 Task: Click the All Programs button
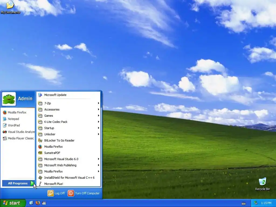click(18, 183)
